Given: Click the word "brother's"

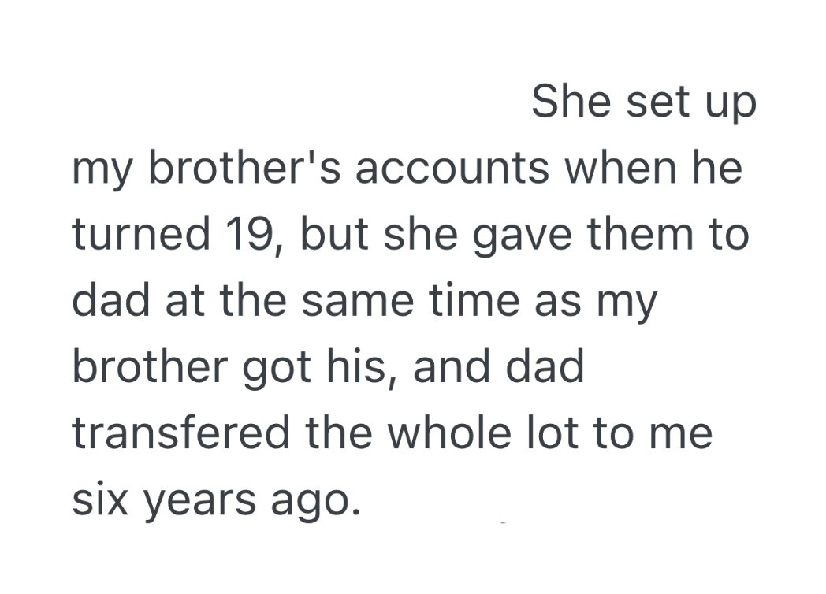Looking at the screenshot, I should tap(244, 169).
